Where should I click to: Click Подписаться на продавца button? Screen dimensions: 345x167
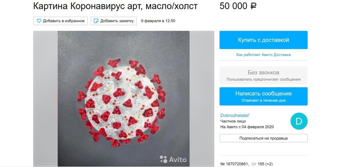pos(263,138)
